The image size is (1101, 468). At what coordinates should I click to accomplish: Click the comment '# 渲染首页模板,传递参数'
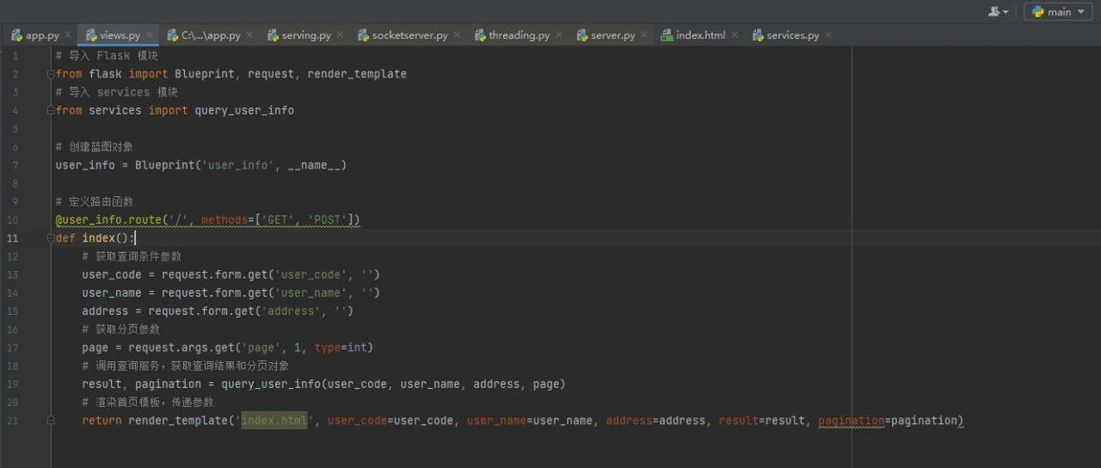coord(148,402)
